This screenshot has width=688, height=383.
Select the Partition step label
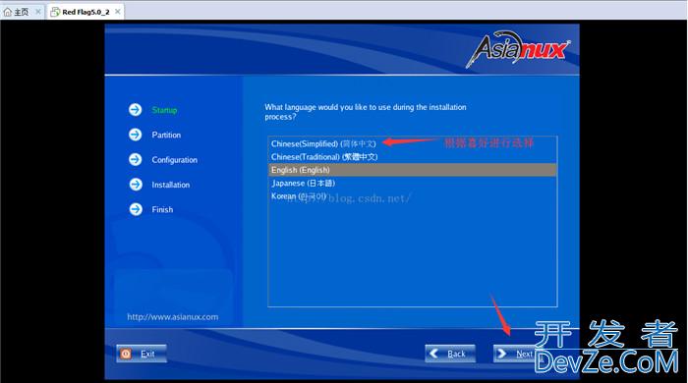point(166,135)
